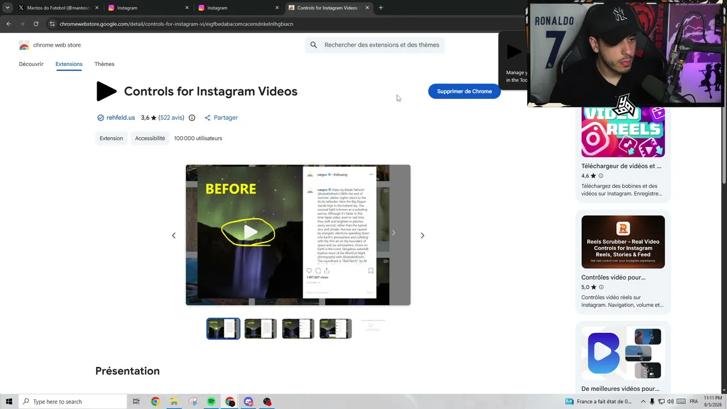Open Spotify from the taskbar
The width and height of the screenshot is (727, 409).
point(211,402)
